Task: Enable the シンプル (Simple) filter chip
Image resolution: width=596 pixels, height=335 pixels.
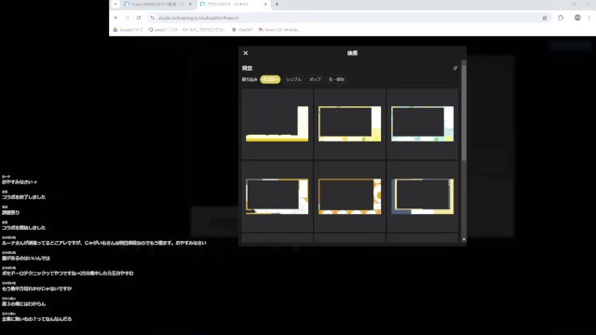Action: [293, 79]
